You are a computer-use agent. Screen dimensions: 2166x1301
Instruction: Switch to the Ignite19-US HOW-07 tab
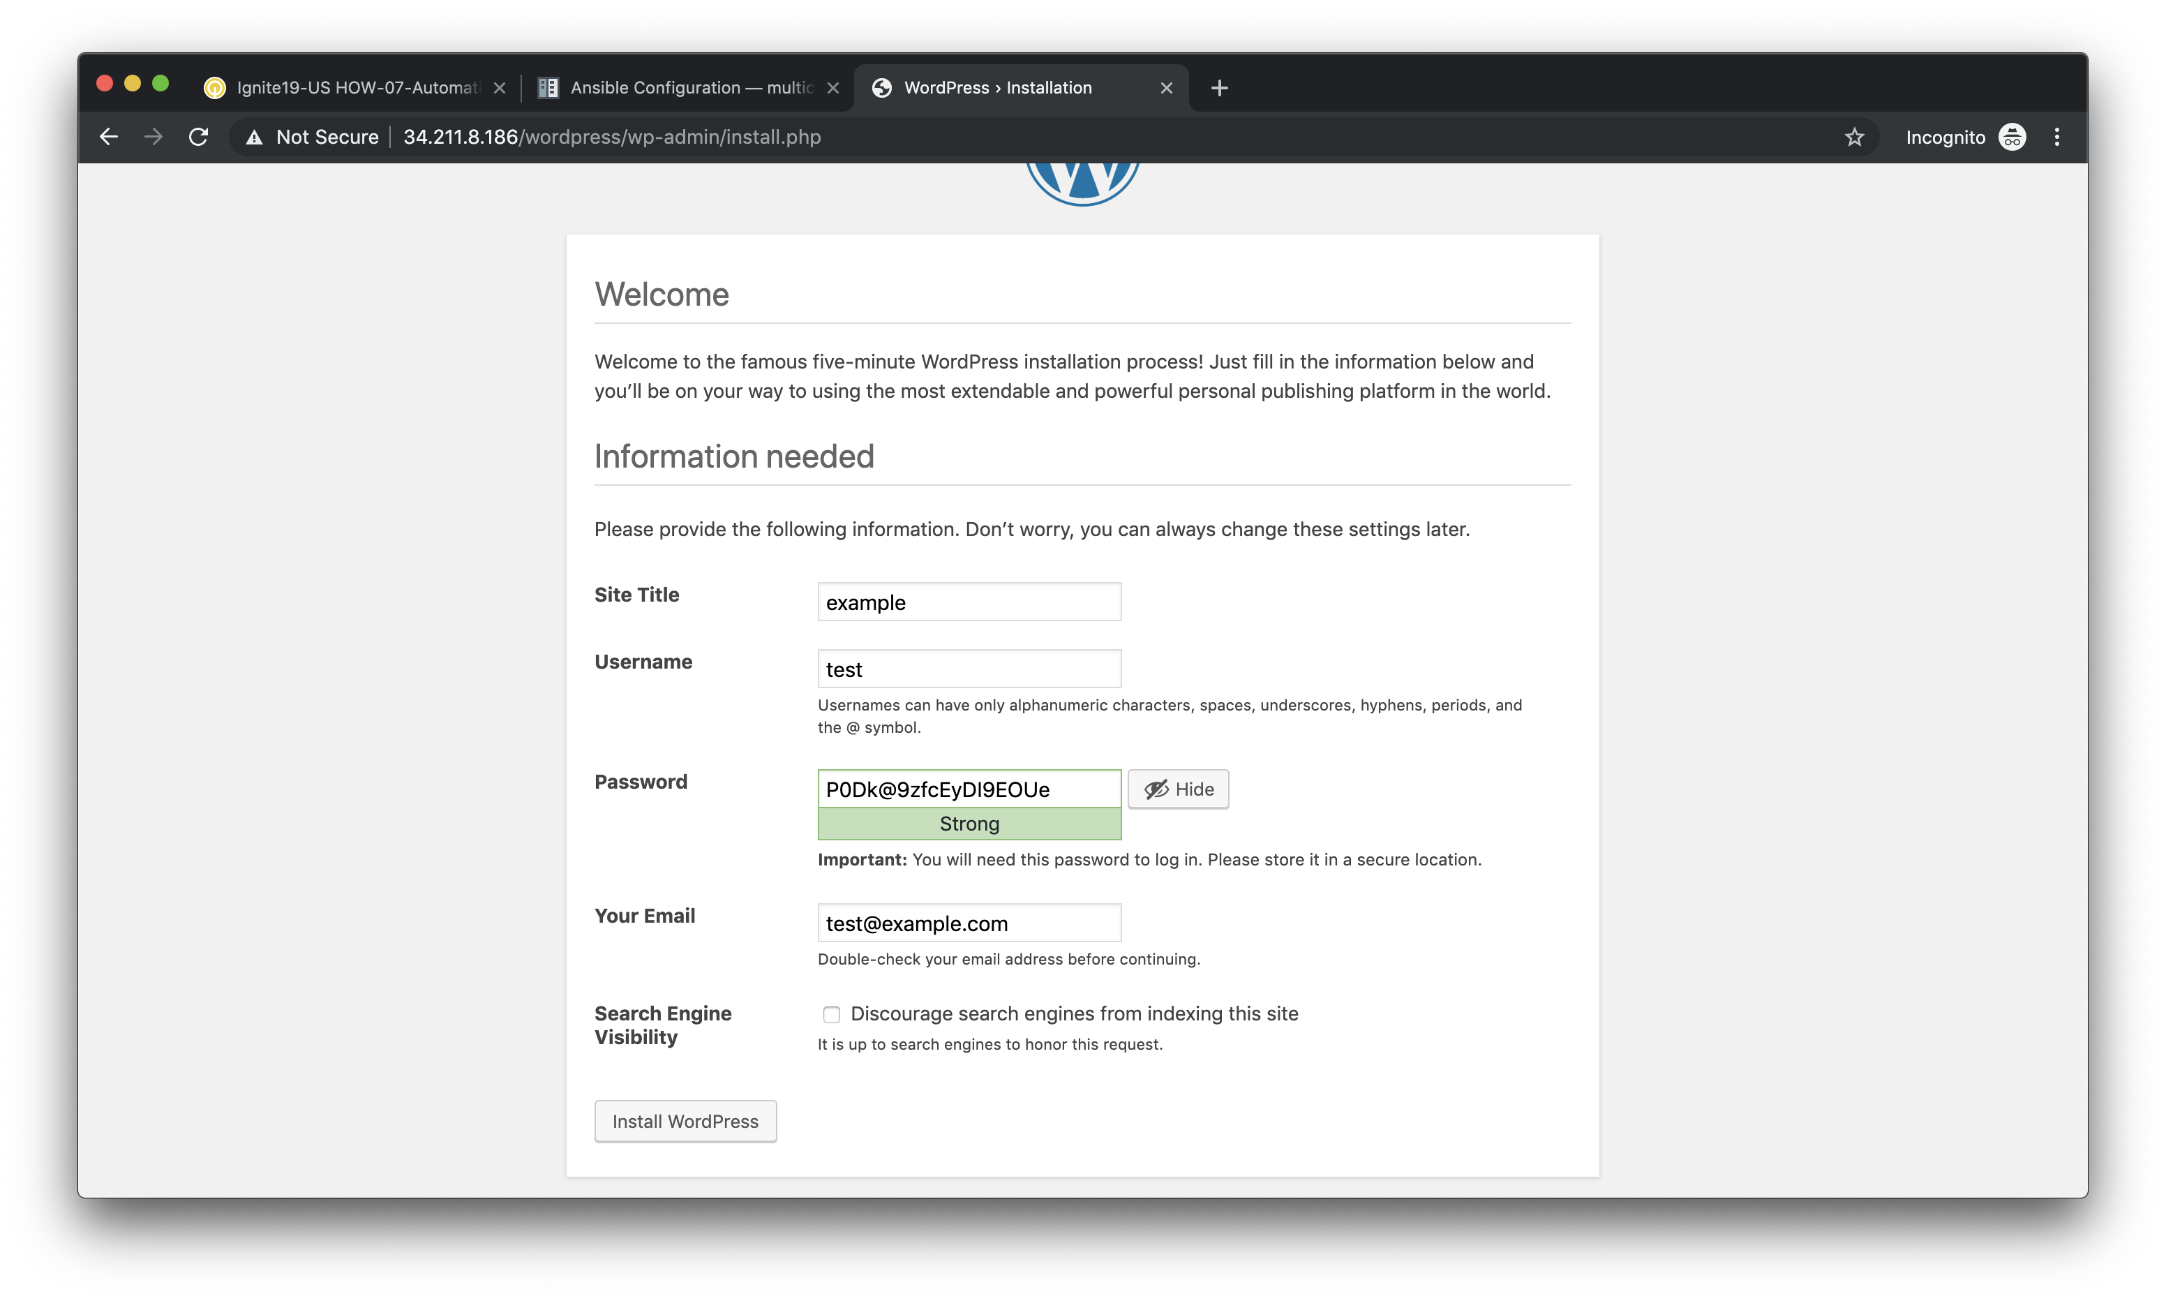(355, 88)
